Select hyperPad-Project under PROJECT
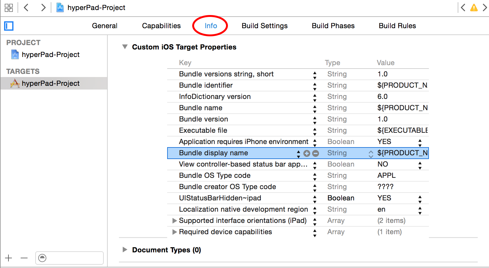Screen dimensions: 489x268 click(x=50, y=54)
